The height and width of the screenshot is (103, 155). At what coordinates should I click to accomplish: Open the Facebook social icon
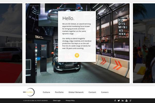(115, 100)
